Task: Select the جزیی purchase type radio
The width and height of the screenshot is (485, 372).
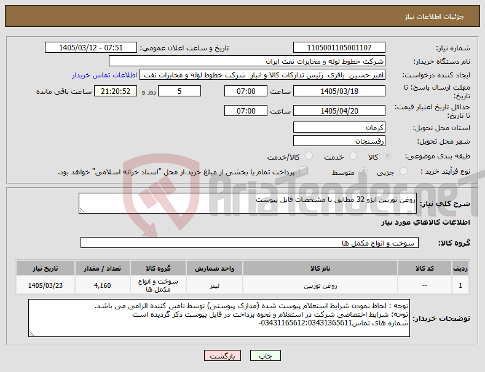Action: click(403, 171)
